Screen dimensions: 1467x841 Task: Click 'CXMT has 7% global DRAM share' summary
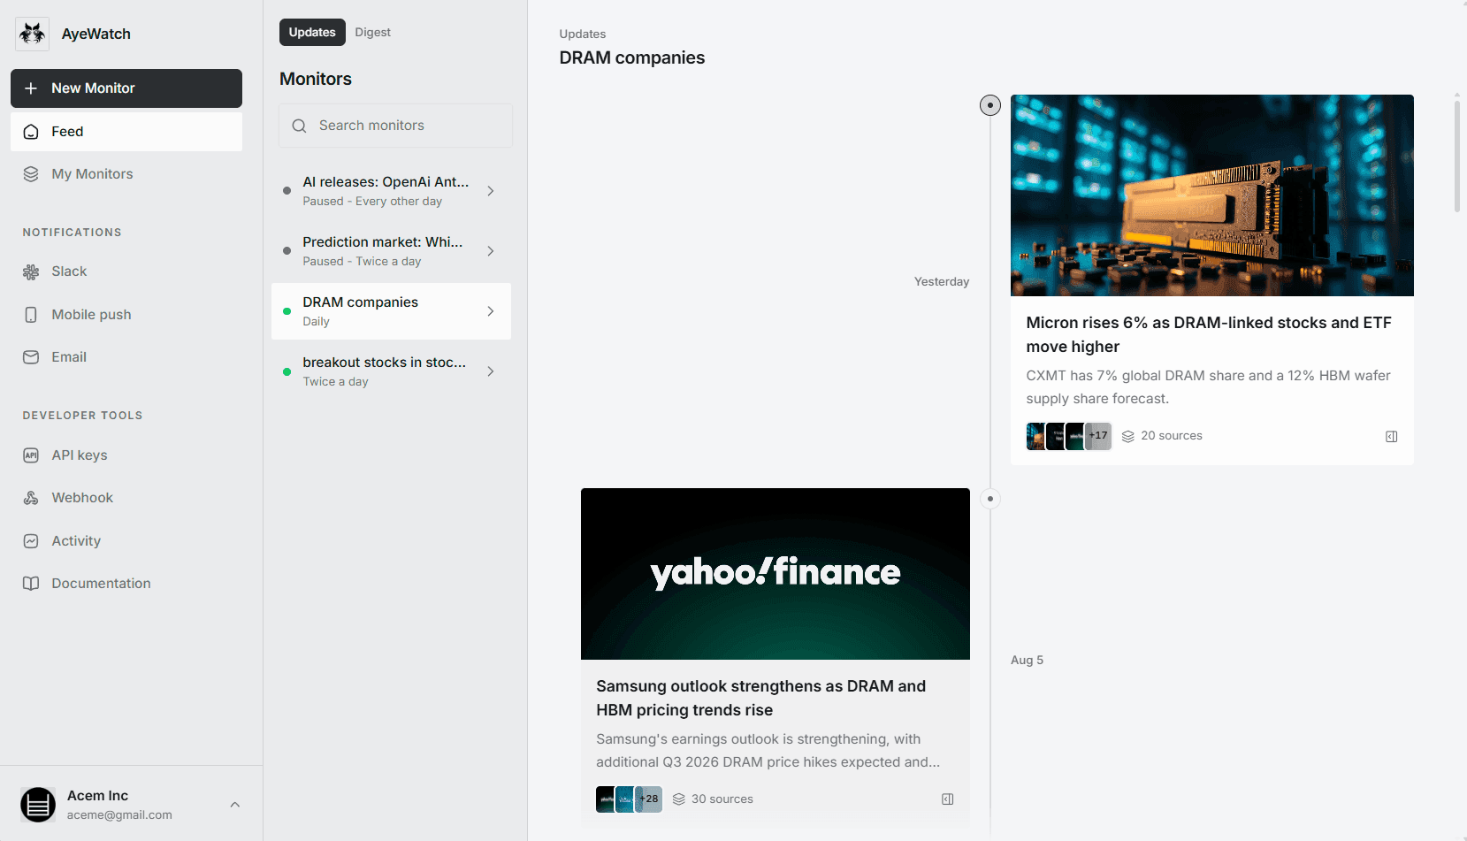tap(1208, 387)
